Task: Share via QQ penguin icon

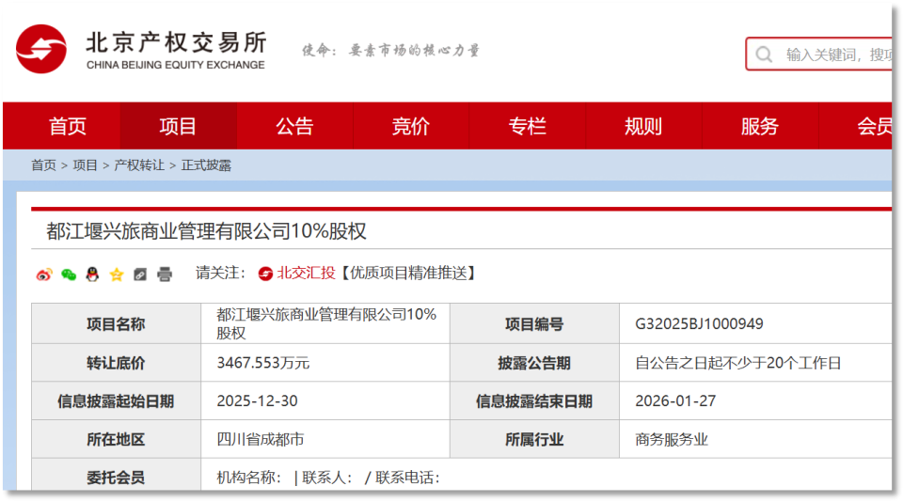Action: tap(92, 274)
